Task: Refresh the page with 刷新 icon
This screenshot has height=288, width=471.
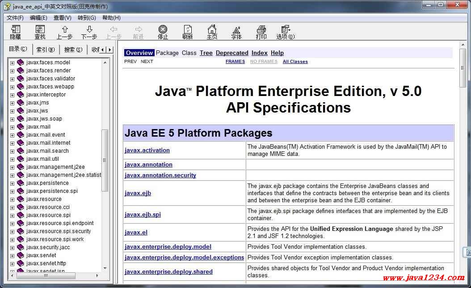Action: (x=187, y=32)
